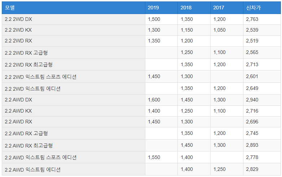Click new-car price 2,649 for 2WD 익스트림 에디션

pyautogui.click(x=252, y=88)
